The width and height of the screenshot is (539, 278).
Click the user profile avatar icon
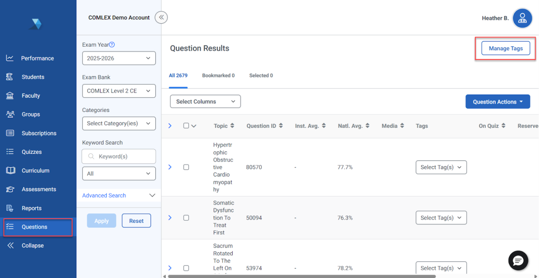522,18
